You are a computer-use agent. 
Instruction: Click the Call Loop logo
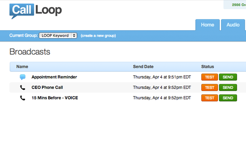pyautogui.click(x=36, y=11)
